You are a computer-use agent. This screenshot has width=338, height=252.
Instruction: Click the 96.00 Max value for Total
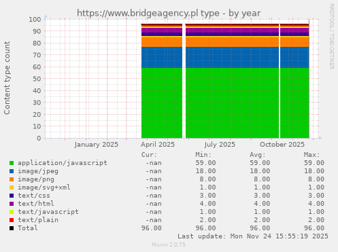314,228
